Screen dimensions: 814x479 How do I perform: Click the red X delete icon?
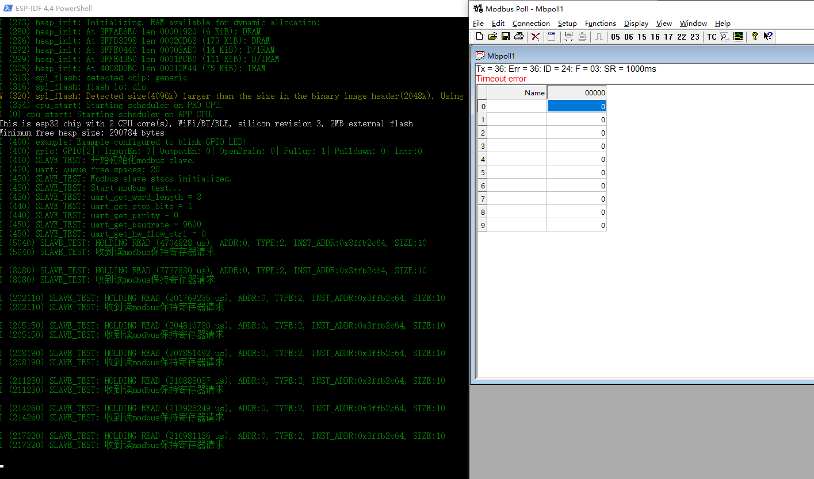click(x=536, y=37)
